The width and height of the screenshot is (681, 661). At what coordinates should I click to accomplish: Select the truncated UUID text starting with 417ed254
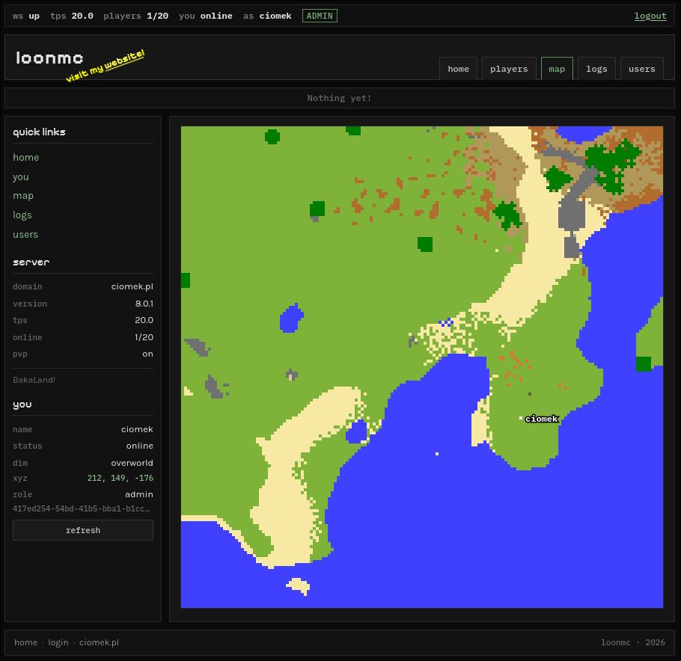point(81,508)
